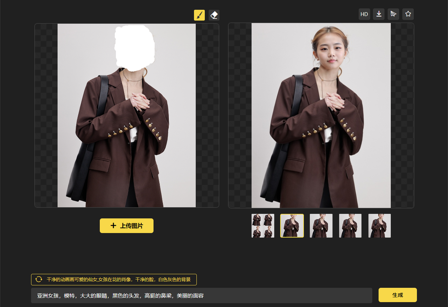The width and height of the screenshot is (448, 307).
Task: Select the paintbrush mask tool
Action: (x=199, y=15)
